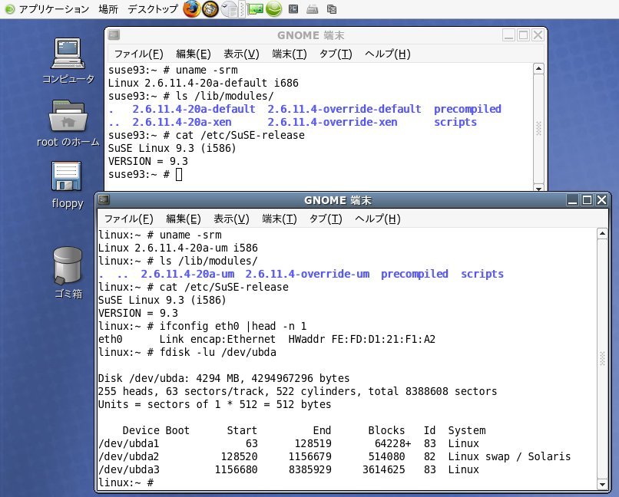Screen dimensions: 619x497
Task: Maximize the front GNOME 端末 window
Action: (587, 200)
